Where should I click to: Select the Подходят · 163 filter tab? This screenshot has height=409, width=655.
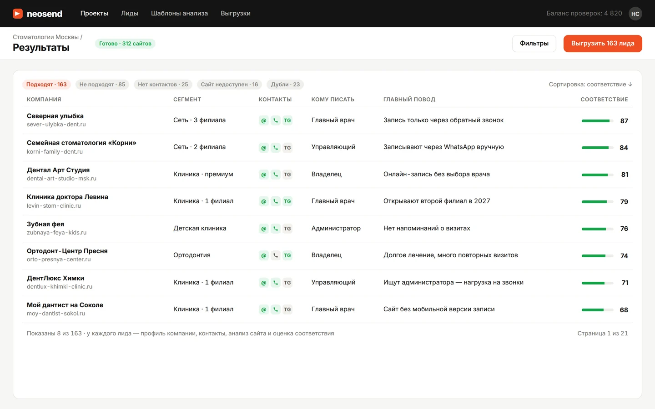point(46,85)
